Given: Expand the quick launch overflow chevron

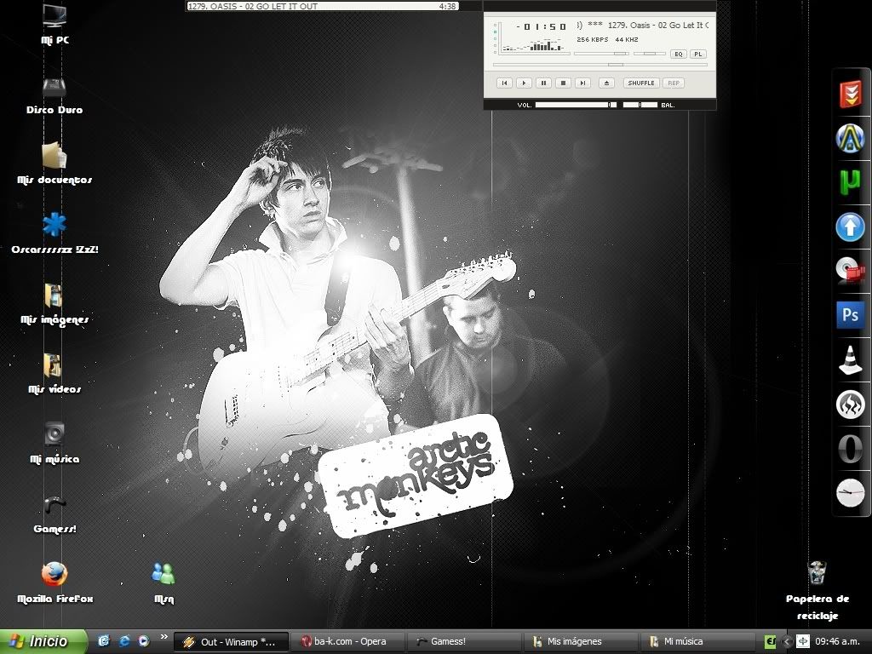Looking at the screenshot, I should (x=163, y=637).
